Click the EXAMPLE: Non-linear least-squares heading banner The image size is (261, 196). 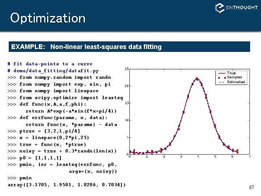(129, 47)
